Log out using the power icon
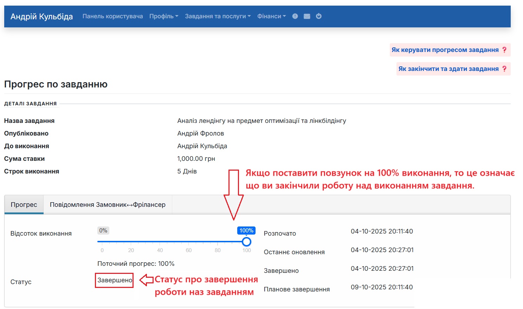 pos(318,16)
